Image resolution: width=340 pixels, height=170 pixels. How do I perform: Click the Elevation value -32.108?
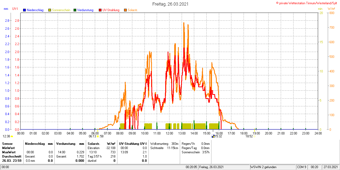(110, 148)
